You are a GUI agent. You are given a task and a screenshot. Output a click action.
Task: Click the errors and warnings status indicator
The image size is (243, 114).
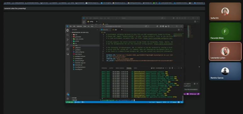tap(77, 102)
